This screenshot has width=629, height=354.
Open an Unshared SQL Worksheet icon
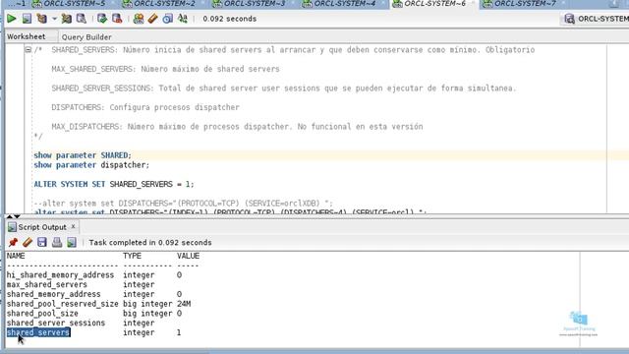[x=139, y=19]
